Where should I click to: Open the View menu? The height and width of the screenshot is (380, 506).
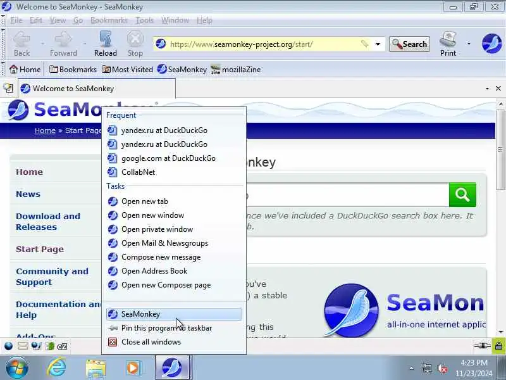[58, 20]
